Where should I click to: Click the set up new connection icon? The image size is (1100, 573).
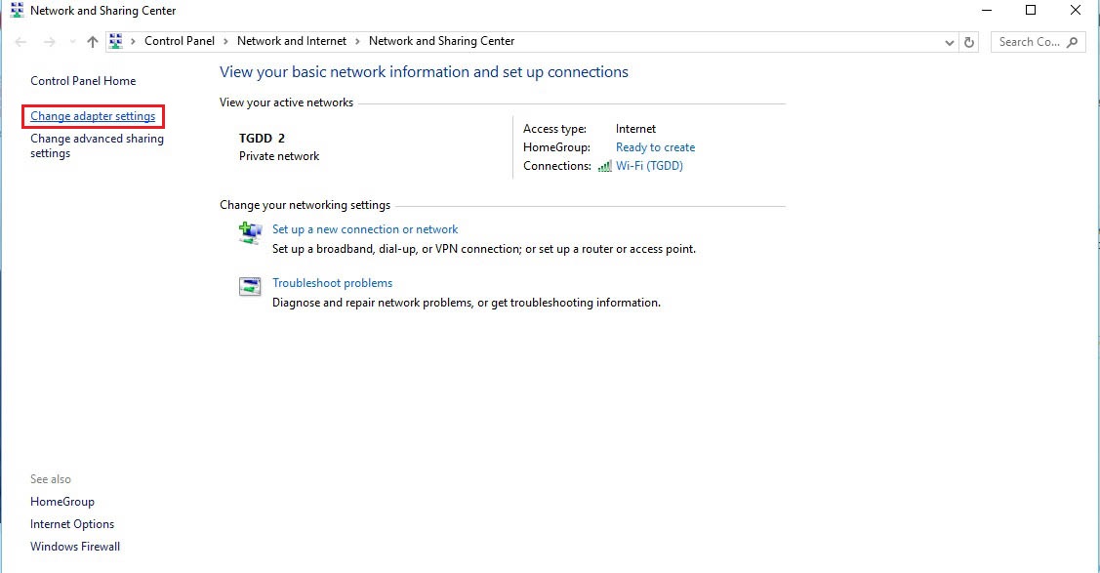point(250,232)
